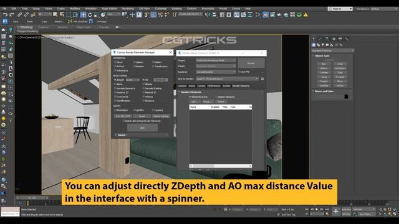
Task: Check Delete all existing Render Elements
Action: (x=124, y=121)
